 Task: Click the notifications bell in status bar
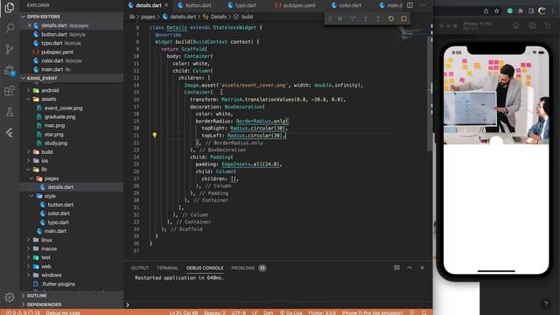(x=423, y=312)
